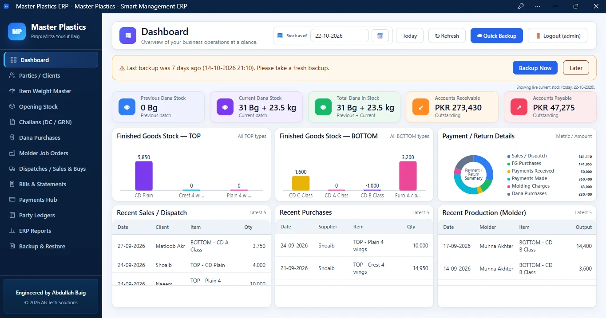
Task: Click FG Purchases green legend swatch
Action: coord(509,164)
